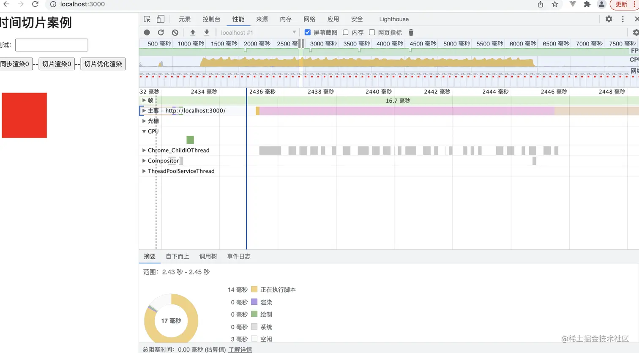This screenshot has height=353, width=639.
Task: Switch to the 调用树 tab
Action: pyautogui.click(x=208, y=257)
